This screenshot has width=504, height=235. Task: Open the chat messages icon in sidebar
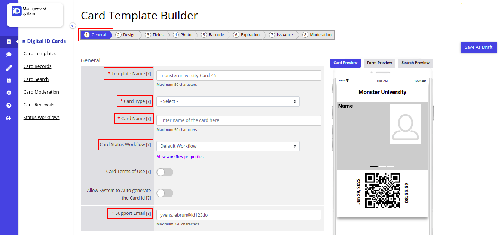pyautogui.click(x=9, y=54)
